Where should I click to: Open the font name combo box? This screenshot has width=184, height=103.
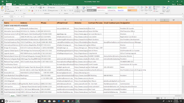[x=21, y=8]
